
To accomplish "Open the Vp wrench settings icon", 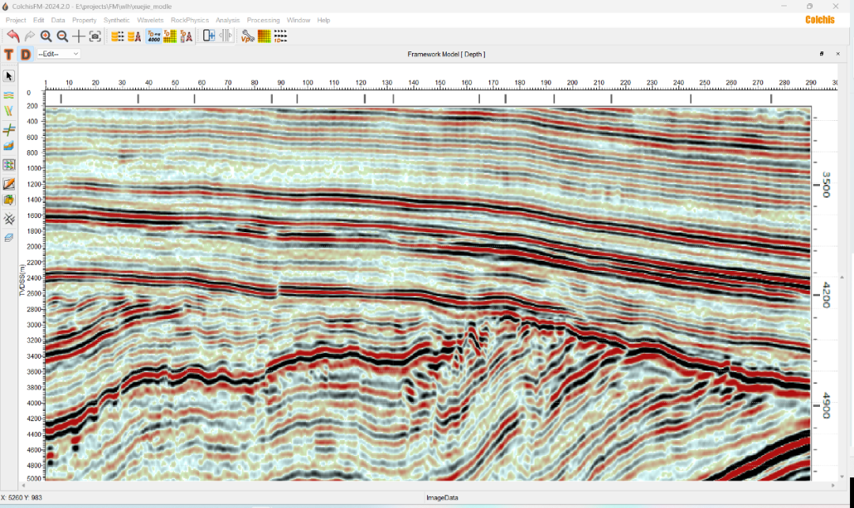I will (x=248, y=36).
